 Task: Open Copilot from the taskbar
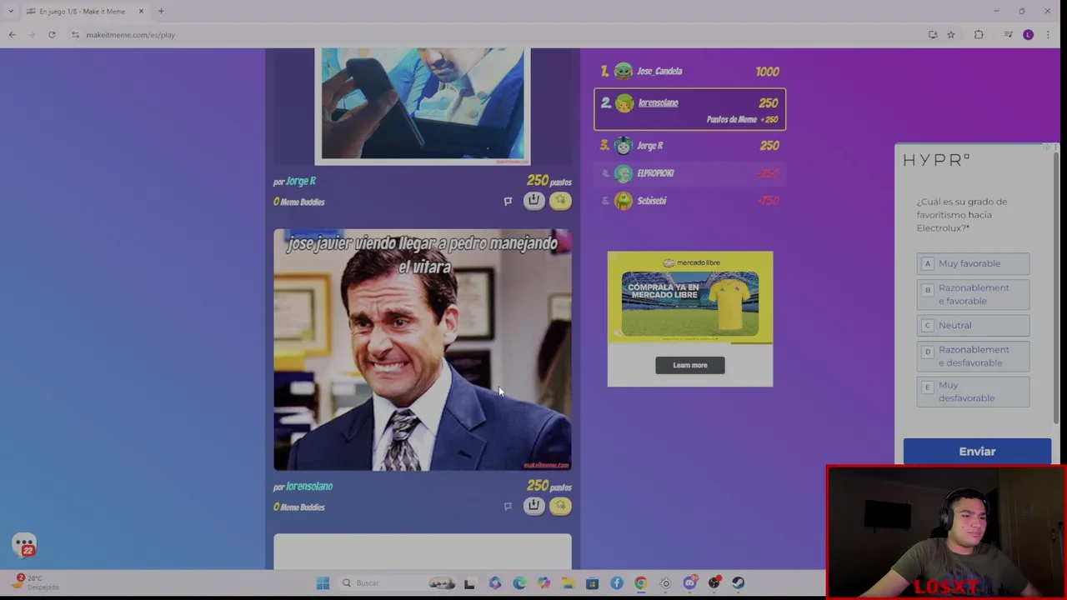click(544, 583)
